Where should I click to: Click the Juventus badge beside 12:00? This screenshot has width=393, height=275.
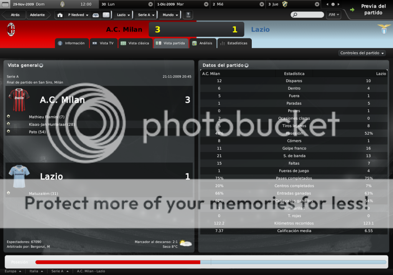[63, 4]
